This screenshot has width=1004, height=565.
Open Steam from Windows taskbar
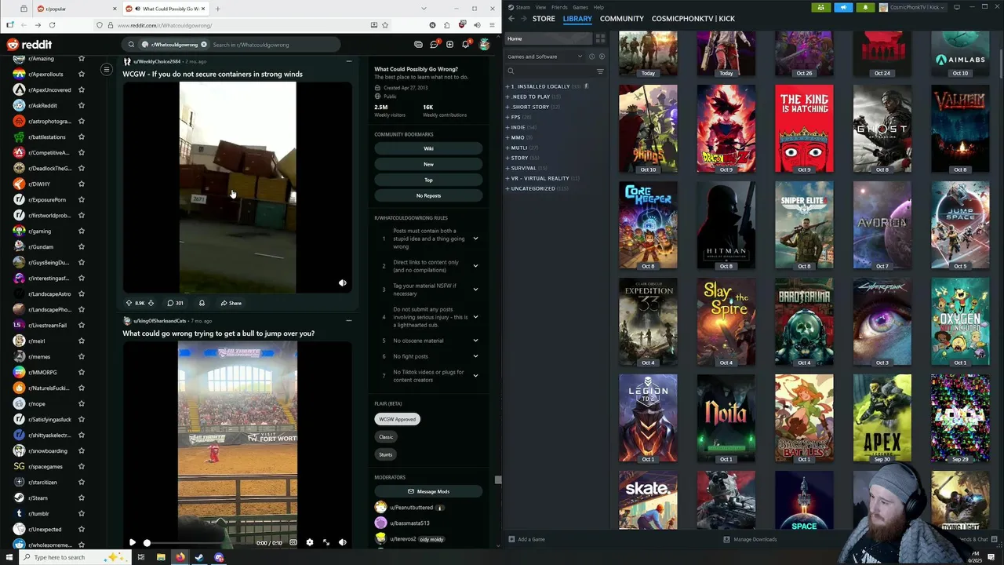pyautogui.click(x=199, y=557)
